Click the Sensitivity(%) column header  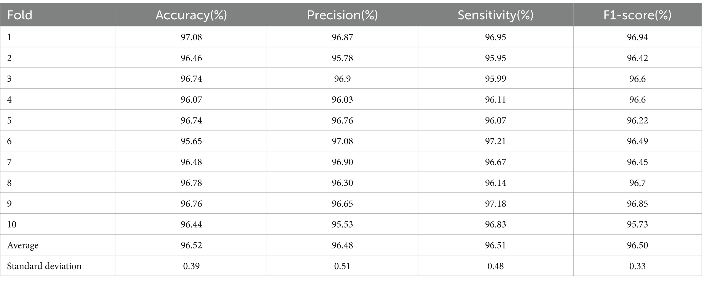[495, 15]
